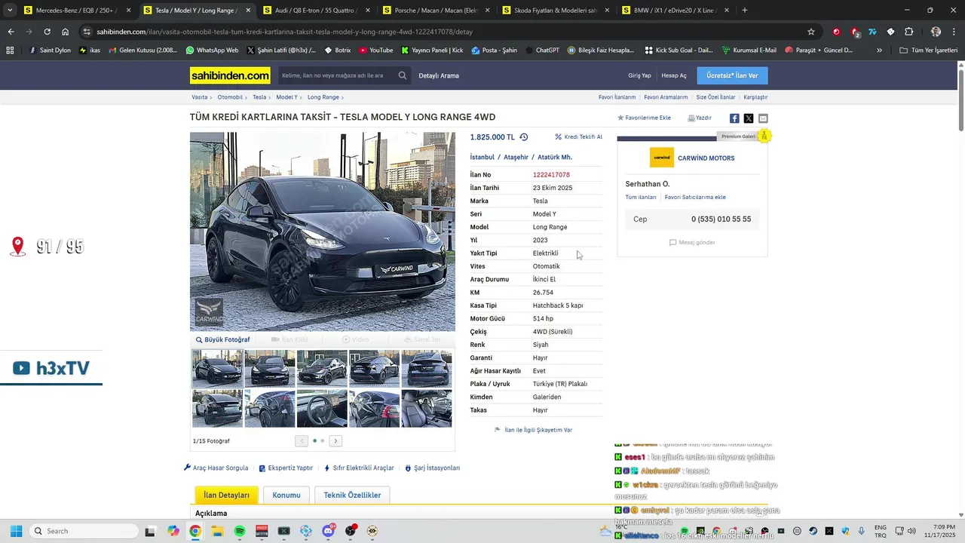Open Detaylı Arama advanced search
The width and height of the screenshot is (965, 543).
pyautogui.click(x=439, y=75)
